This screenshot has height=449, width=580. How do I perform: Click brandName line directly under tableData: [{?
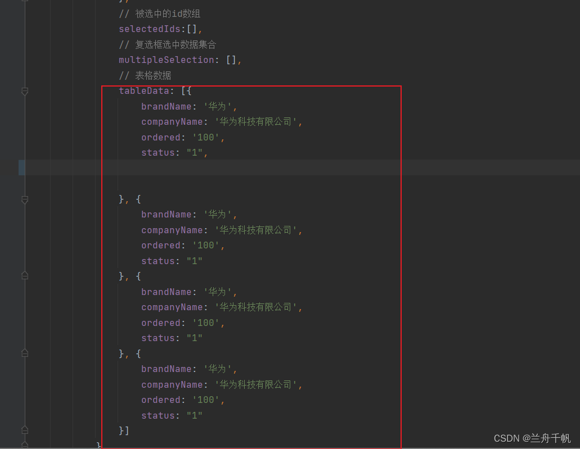(189, 106)
